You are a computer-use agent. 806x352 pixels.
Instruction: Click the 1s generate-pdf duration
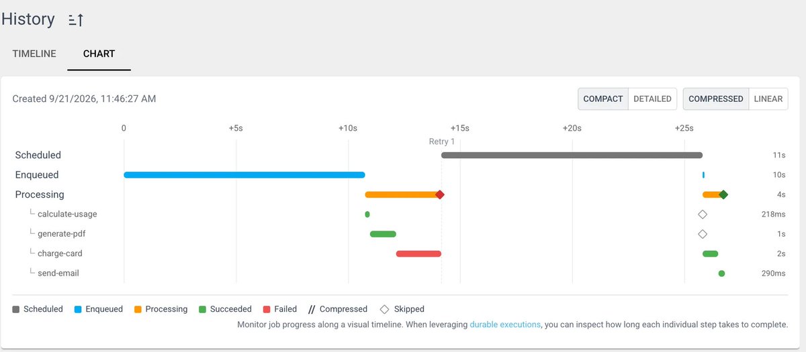(781, 234)
